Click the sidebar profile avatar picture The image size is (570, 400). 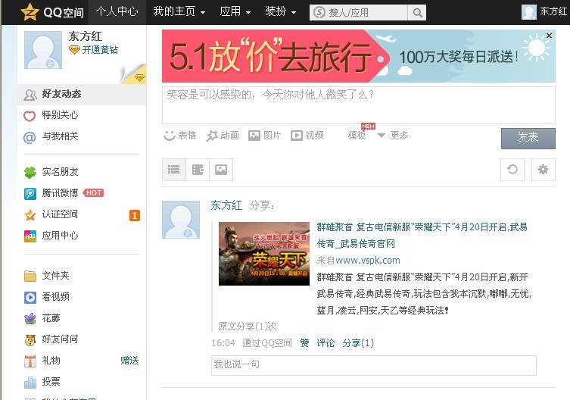click(43, 50)
